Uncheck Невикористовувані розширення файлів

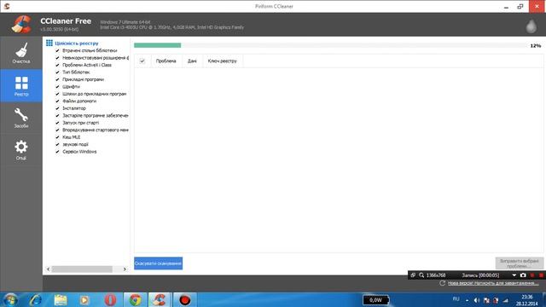pos(57,58)
